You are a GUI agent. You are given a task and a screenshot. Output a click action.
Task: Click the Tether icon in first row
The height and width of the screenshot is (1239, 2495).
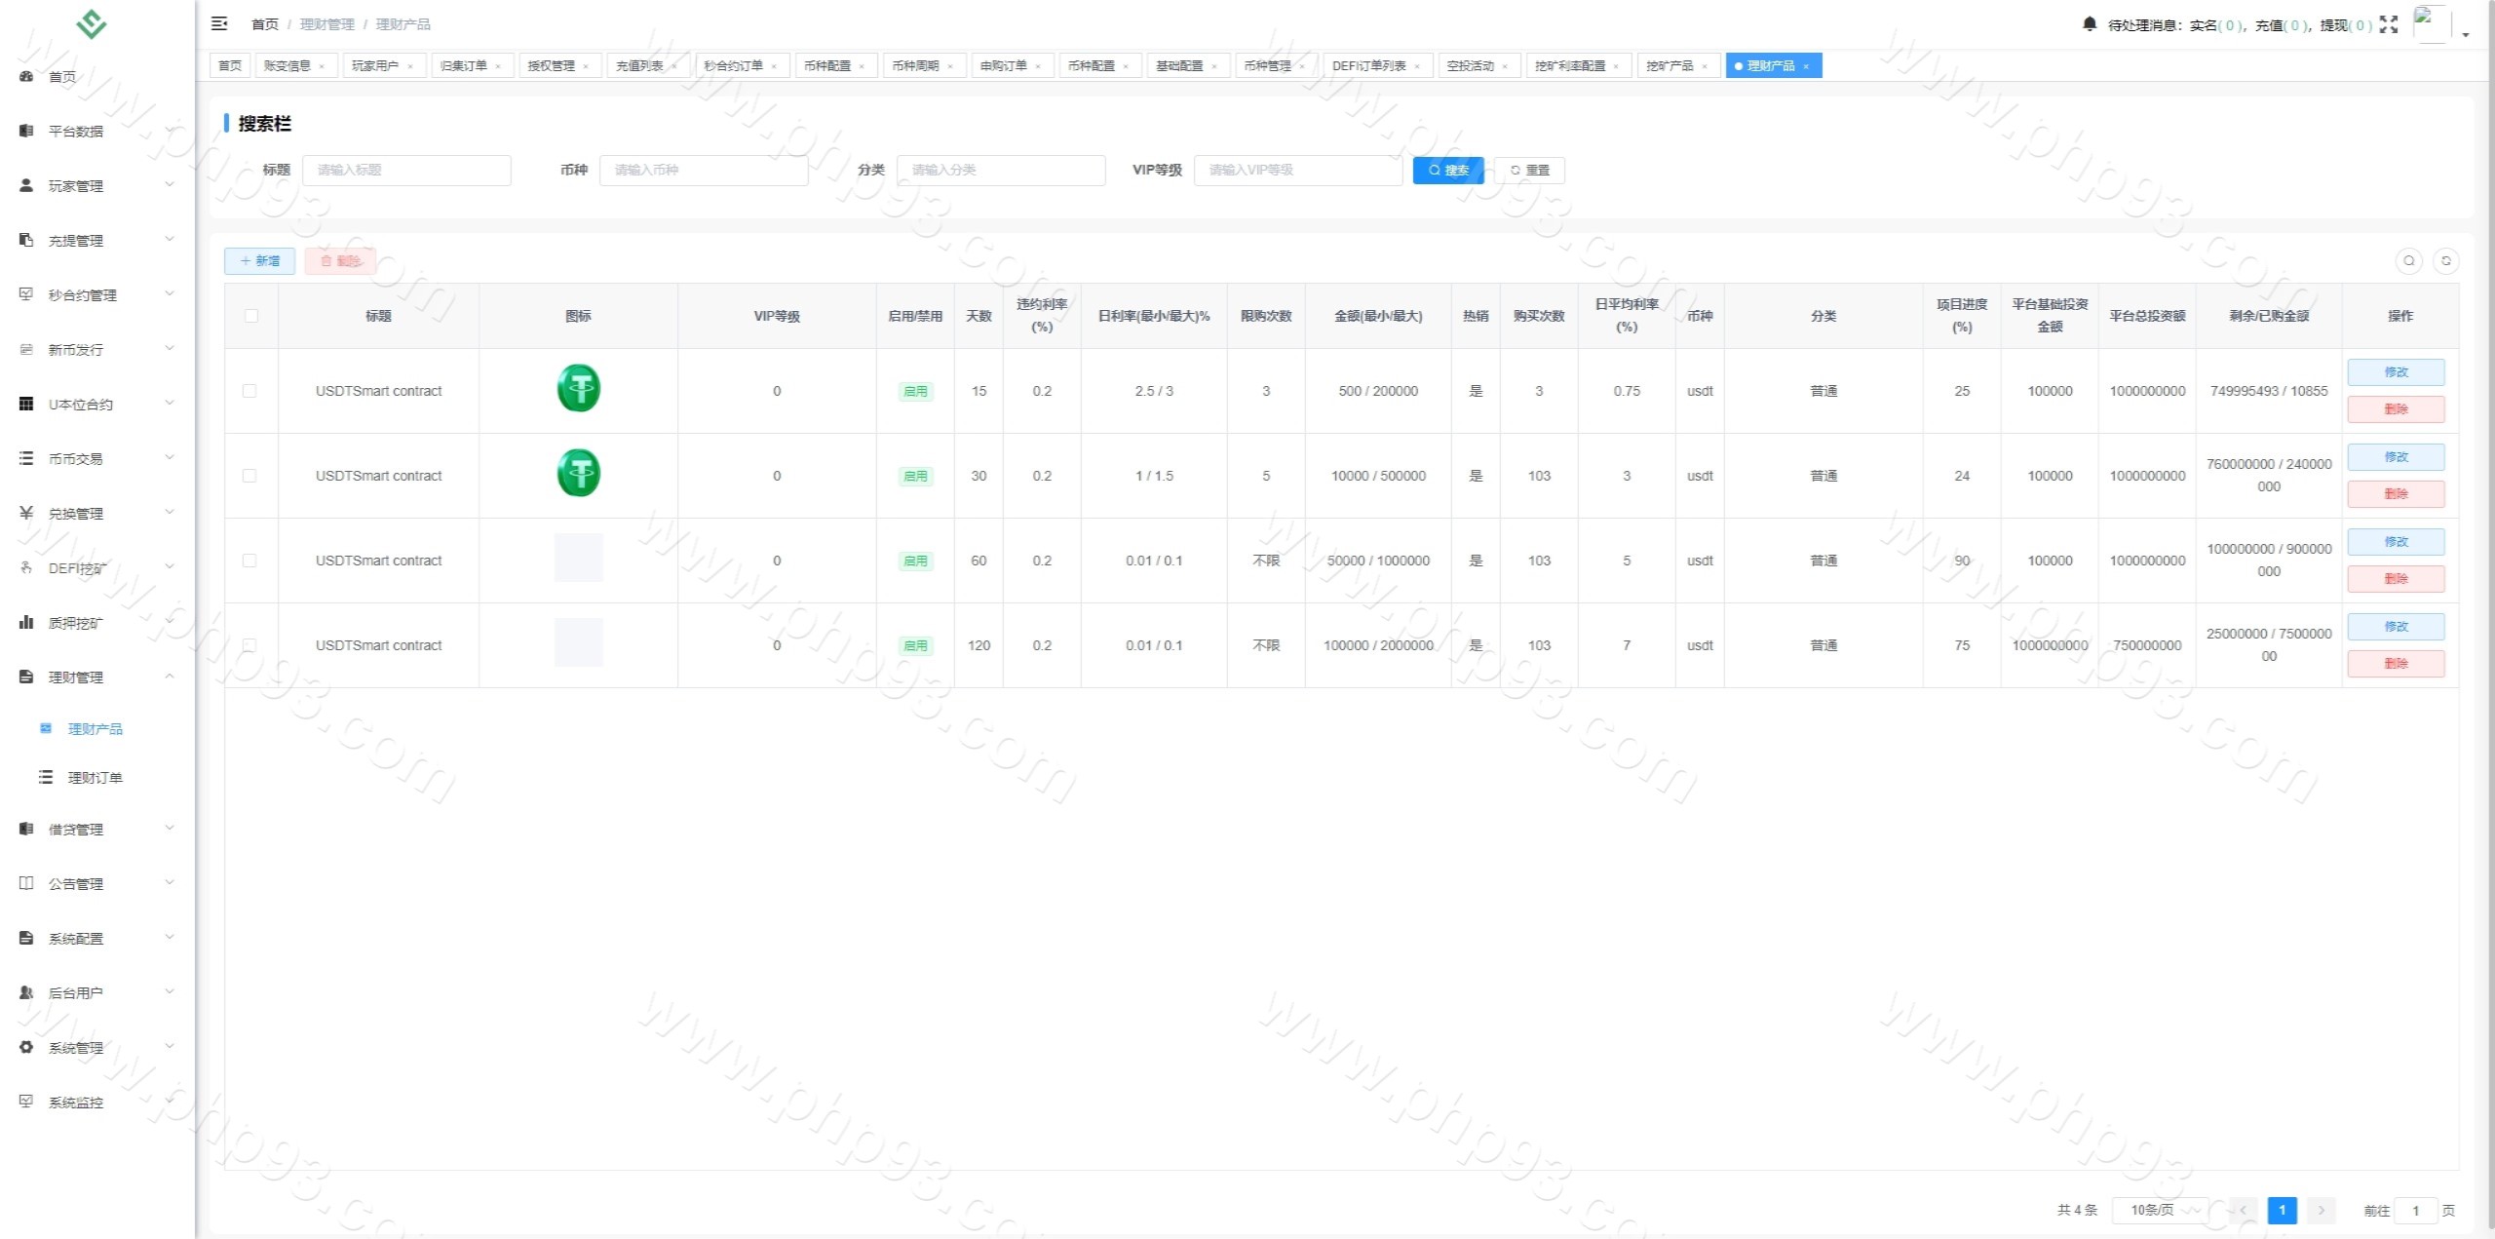[x=578, y=389]
